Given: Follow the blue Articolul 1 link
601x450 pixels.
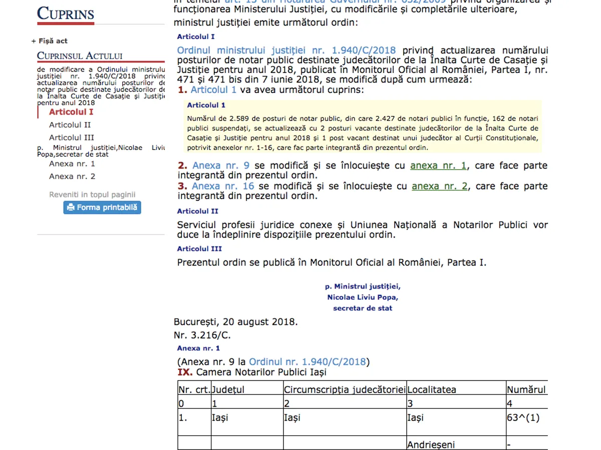Looking at the screenshot, I should pos(213,90).
